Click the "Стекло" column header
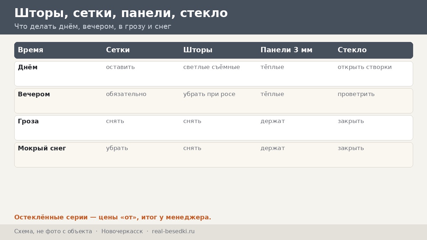The height and width of the screenshot is (240, 427). point(352,50)
